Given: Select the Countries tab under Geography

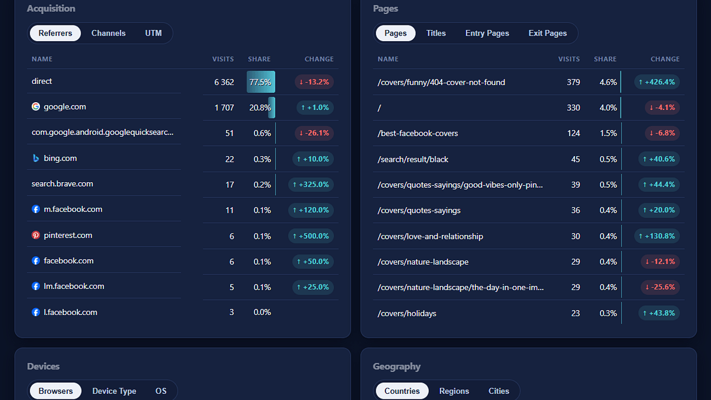Looking at the screenshot, I should tap(402, 391).
